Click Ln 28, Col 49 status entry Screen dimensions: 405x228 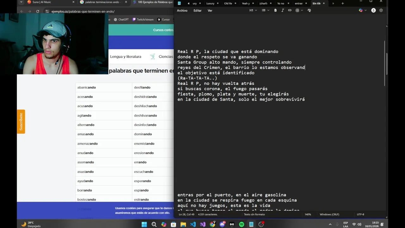(186, 214)
